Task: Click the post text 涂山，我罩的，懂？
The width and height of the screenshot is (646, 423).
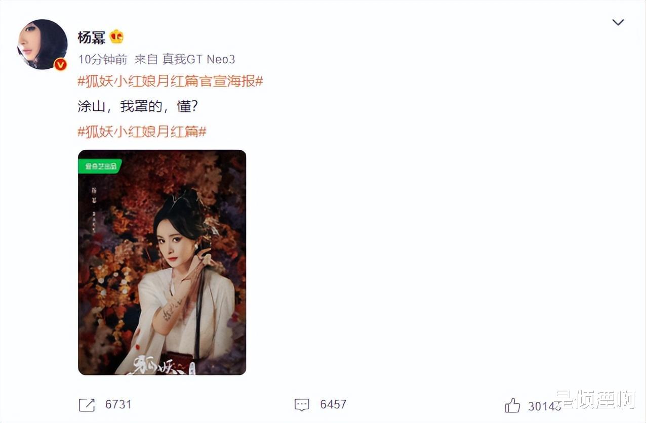Action: pyautogui.click(x=137, y=106)
